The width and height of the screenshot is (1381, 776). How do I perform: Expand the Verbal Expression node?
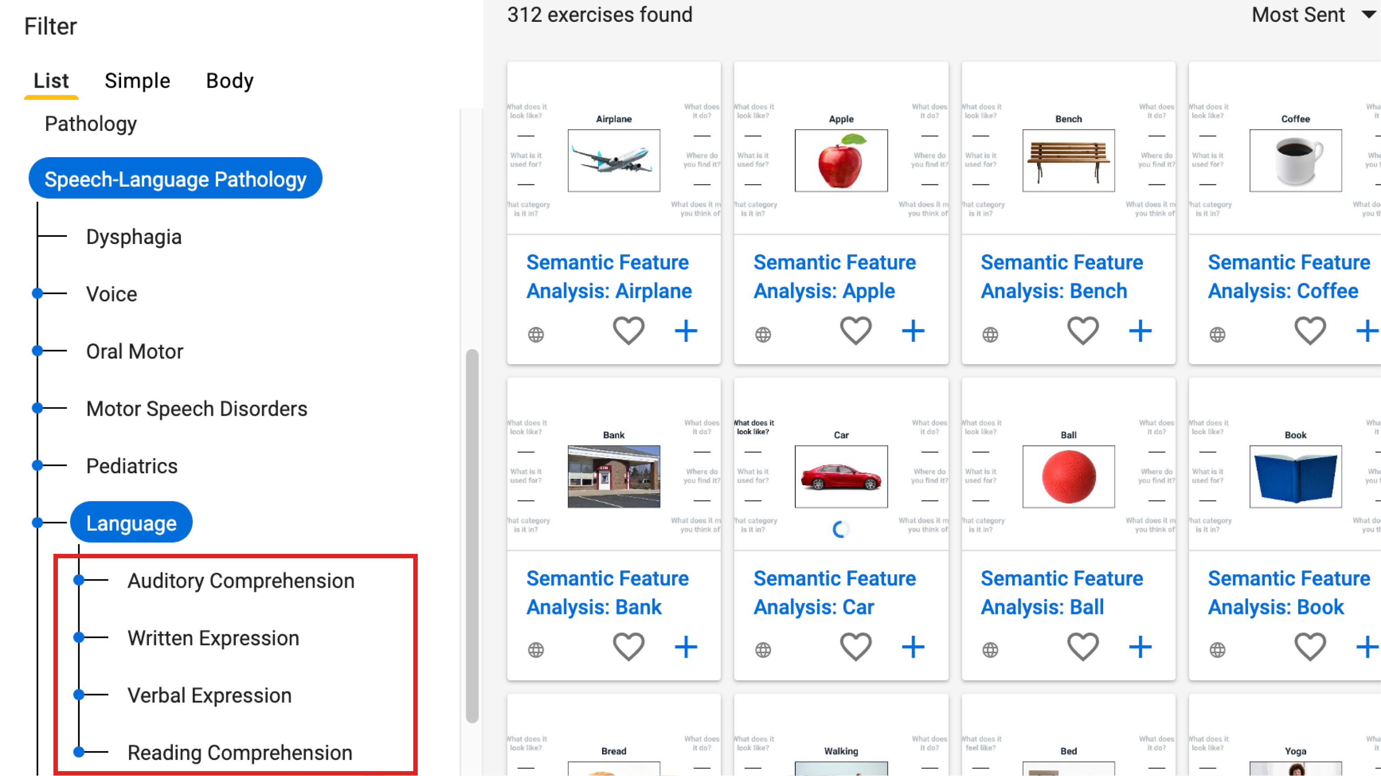click(79, 695)
